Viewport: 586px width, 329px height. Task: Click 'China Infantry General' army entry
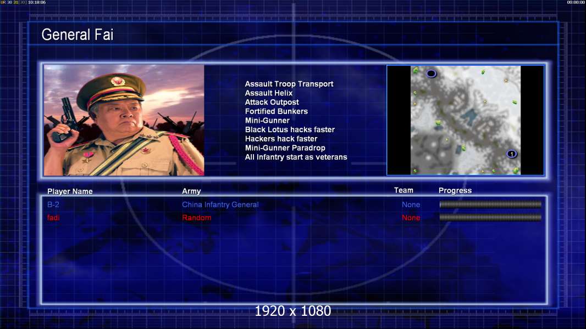pos(220,205)
